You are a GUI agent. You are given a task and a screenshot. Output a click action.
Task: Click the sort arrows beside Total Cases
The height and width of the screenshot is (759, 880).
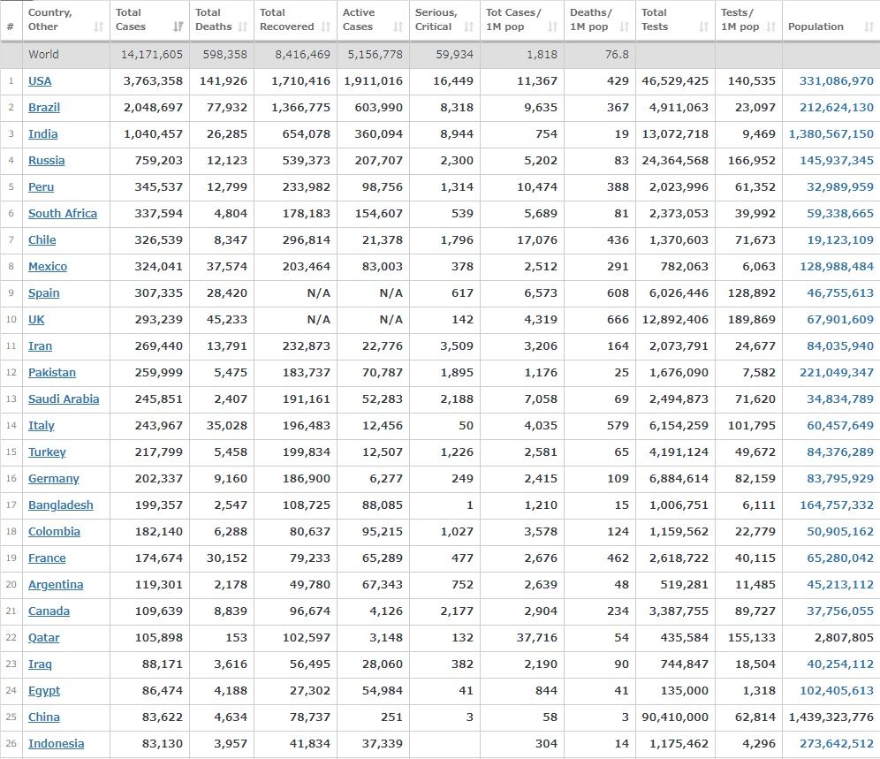(178, 27)
